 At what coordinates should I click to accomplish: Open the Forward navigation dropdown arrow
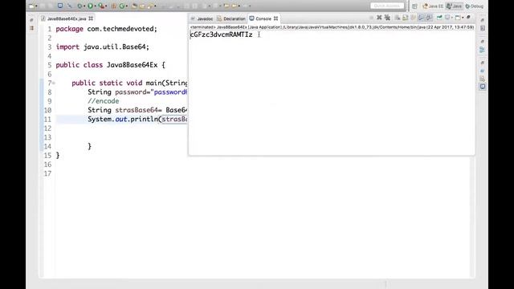coord(239,6)
